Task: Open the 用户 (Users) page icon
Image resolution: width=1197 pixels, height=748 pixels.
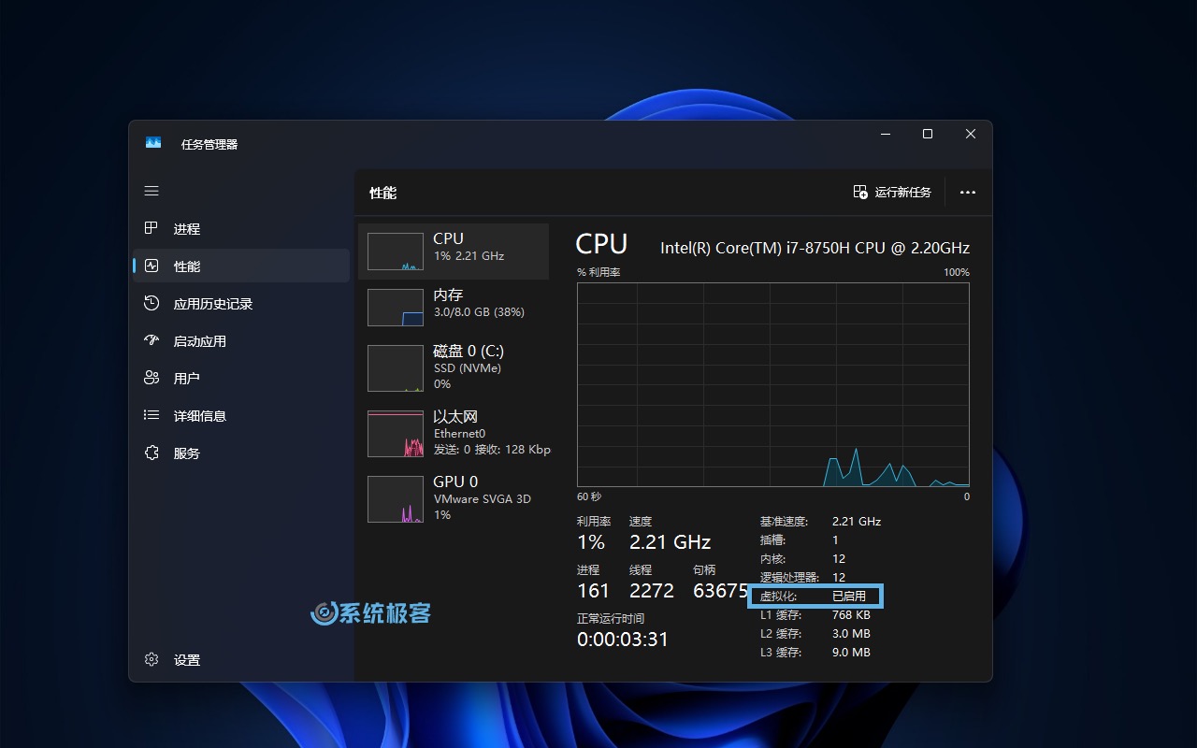Action: coord(151,378)
